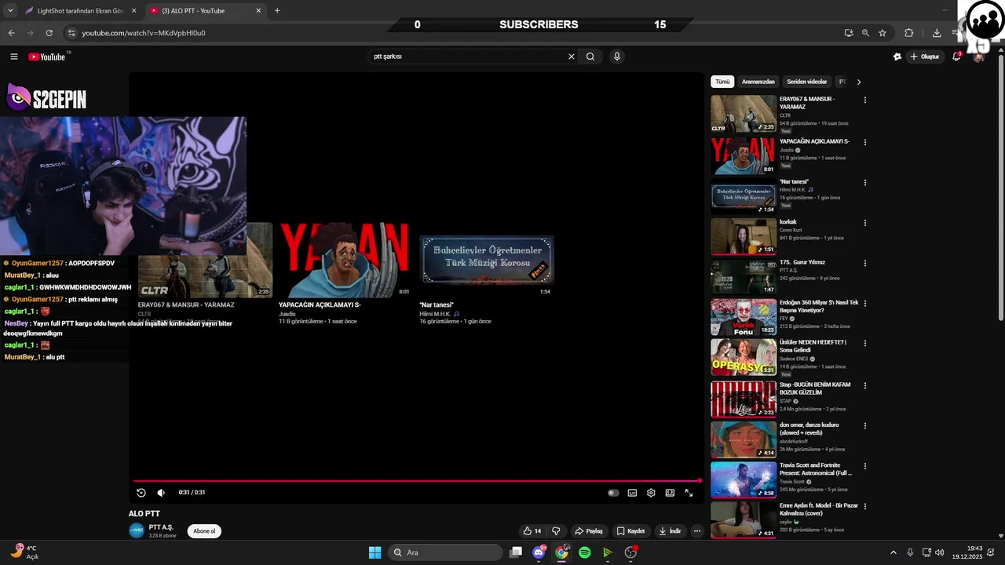The image size is (1005, 565).
Task: Show hidden system tray icons
Action: coord(893,552)
